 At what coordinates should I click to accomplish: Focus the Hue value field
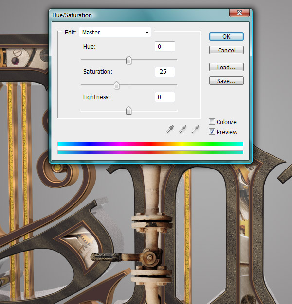coord(165,47)
